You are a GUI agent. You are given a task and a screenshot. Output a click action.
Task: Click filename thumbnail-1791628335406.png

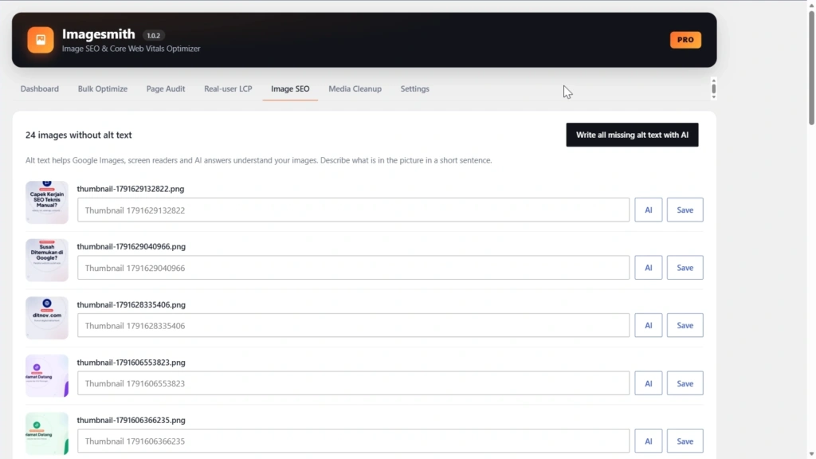point(131,304)
